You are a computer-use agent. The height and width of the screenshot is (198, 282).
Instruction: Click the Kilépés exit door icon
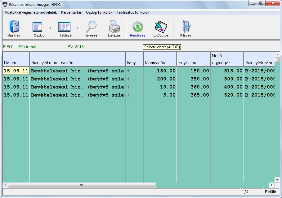click(x=186, y=27)
